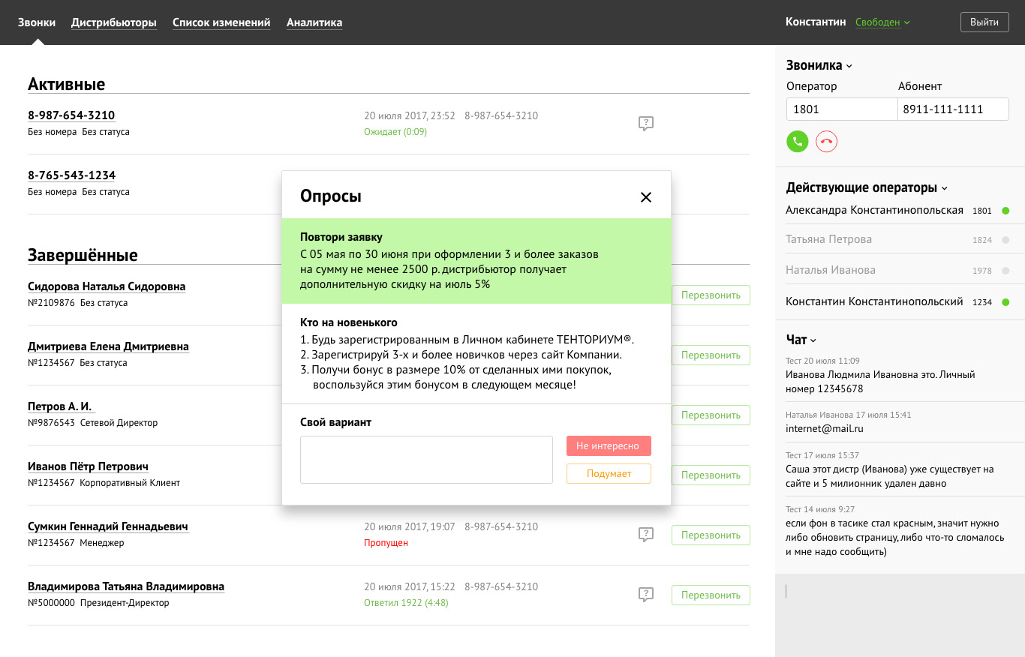Image resolution: width=1025 pixels, height=657 pixels.
Task: Click the question bubble on Сумкин's missed call
Action: (646, 534)
